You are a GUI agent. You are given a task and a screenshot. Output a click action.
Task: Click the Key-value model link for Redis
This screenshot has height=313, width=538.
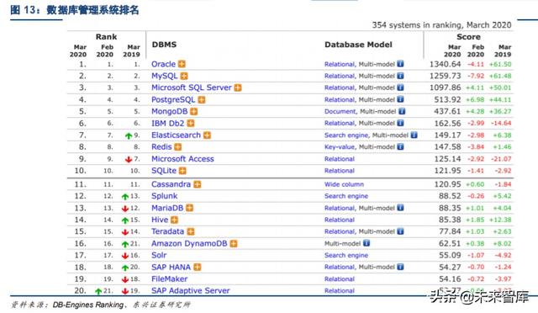point(340,146)
